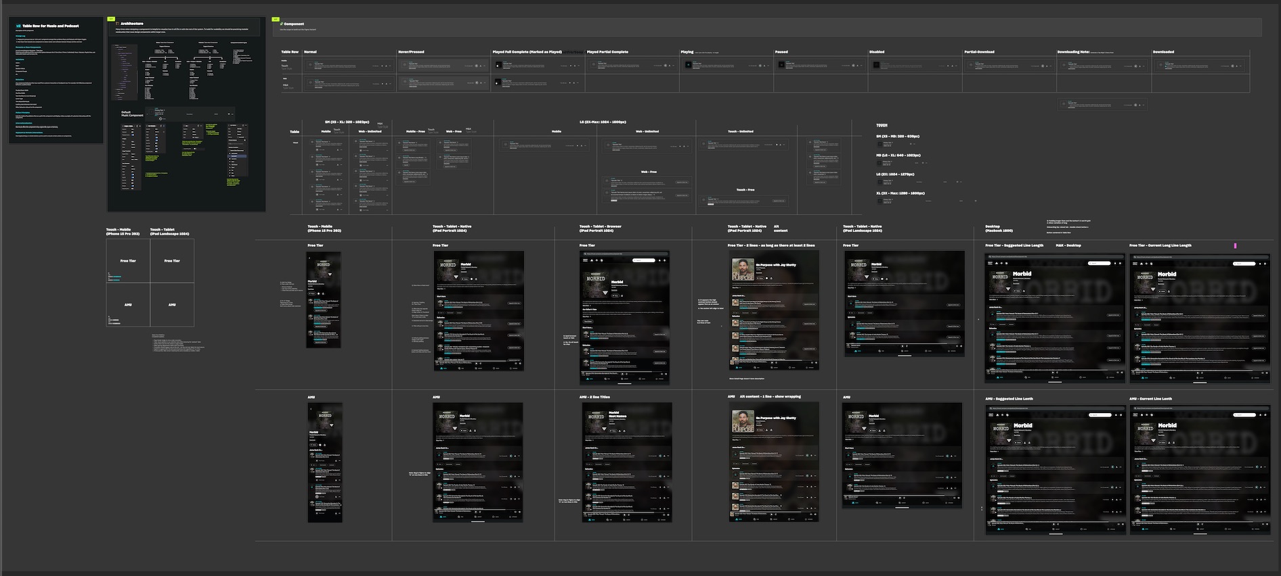Select Free Tier iPhone Morbid mockup

tap(324, 300)
